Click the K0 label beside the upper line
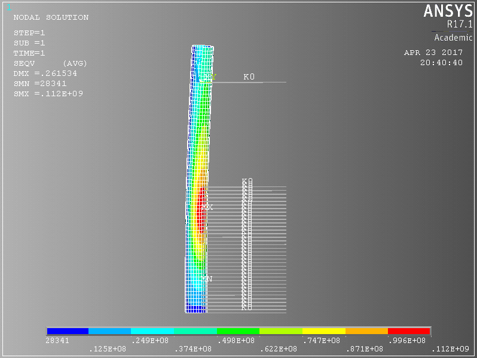 pos(249,77)
